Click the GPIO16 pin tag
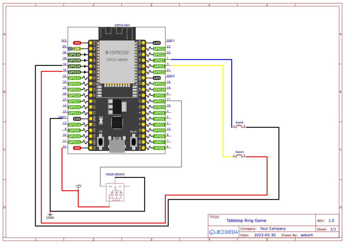This screenshot has width=345, height=244. [x=159, y=107]
